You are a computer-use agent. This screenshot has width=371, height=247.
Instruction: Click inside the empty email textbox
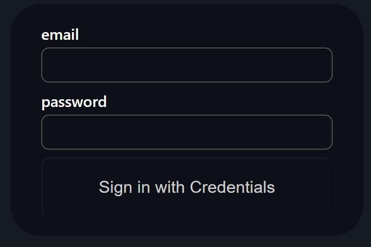click(187, 65)
